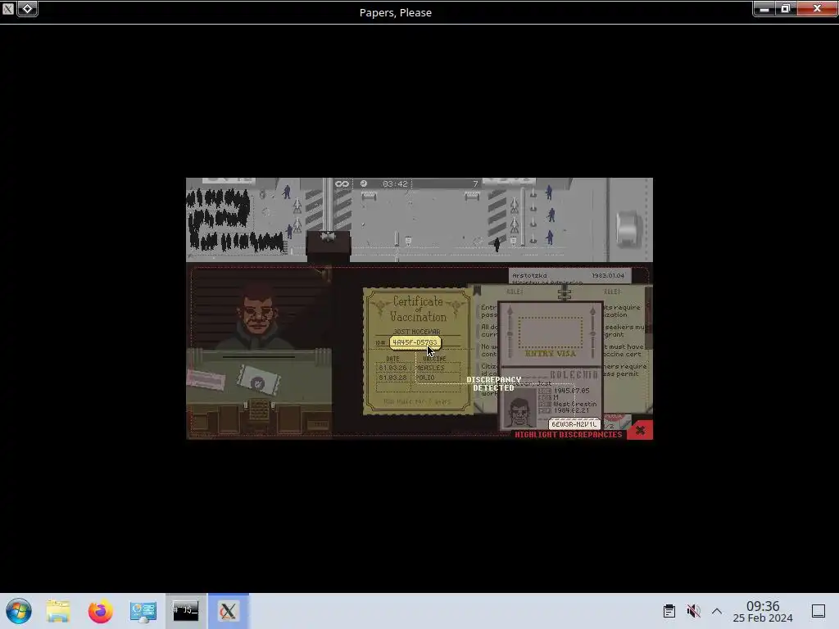Click the day timer reading 03:42
The image size is (839, 629).
coord(396,184)
